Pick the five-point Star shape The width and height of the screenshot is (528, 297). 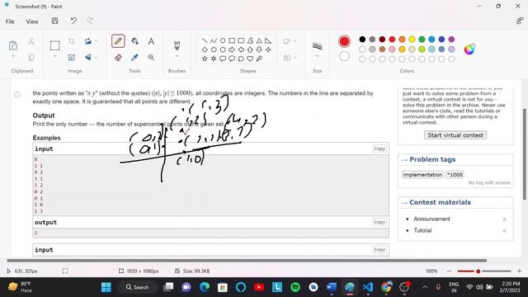(205, 59)
